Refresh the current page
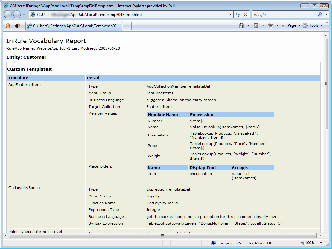The width and height of the screenshot is (332, 249). pos(238,15)
